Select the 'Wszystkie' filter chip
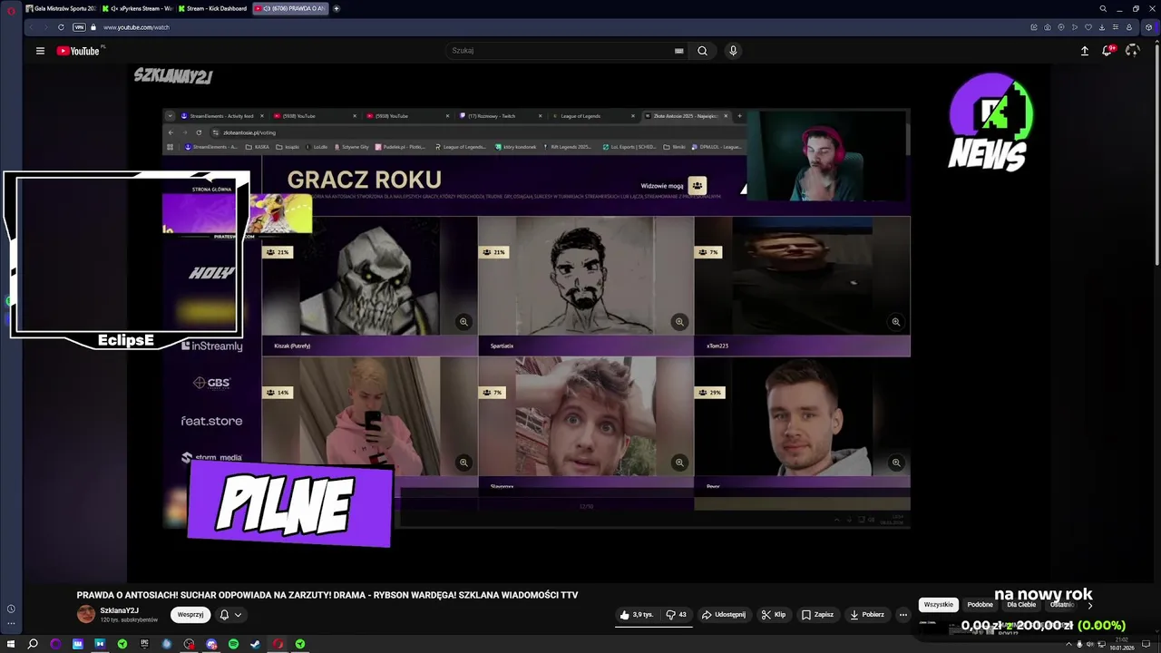Image resolution: width=1161 pixels, height=653 pixels. 939,605
